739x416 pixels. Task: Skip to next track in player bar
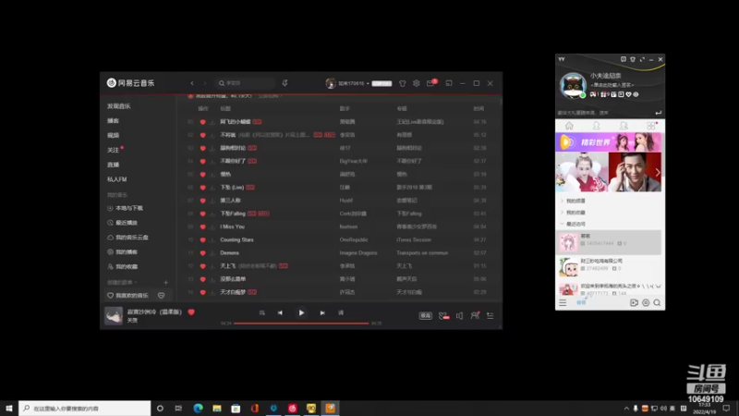click(322, 312)
